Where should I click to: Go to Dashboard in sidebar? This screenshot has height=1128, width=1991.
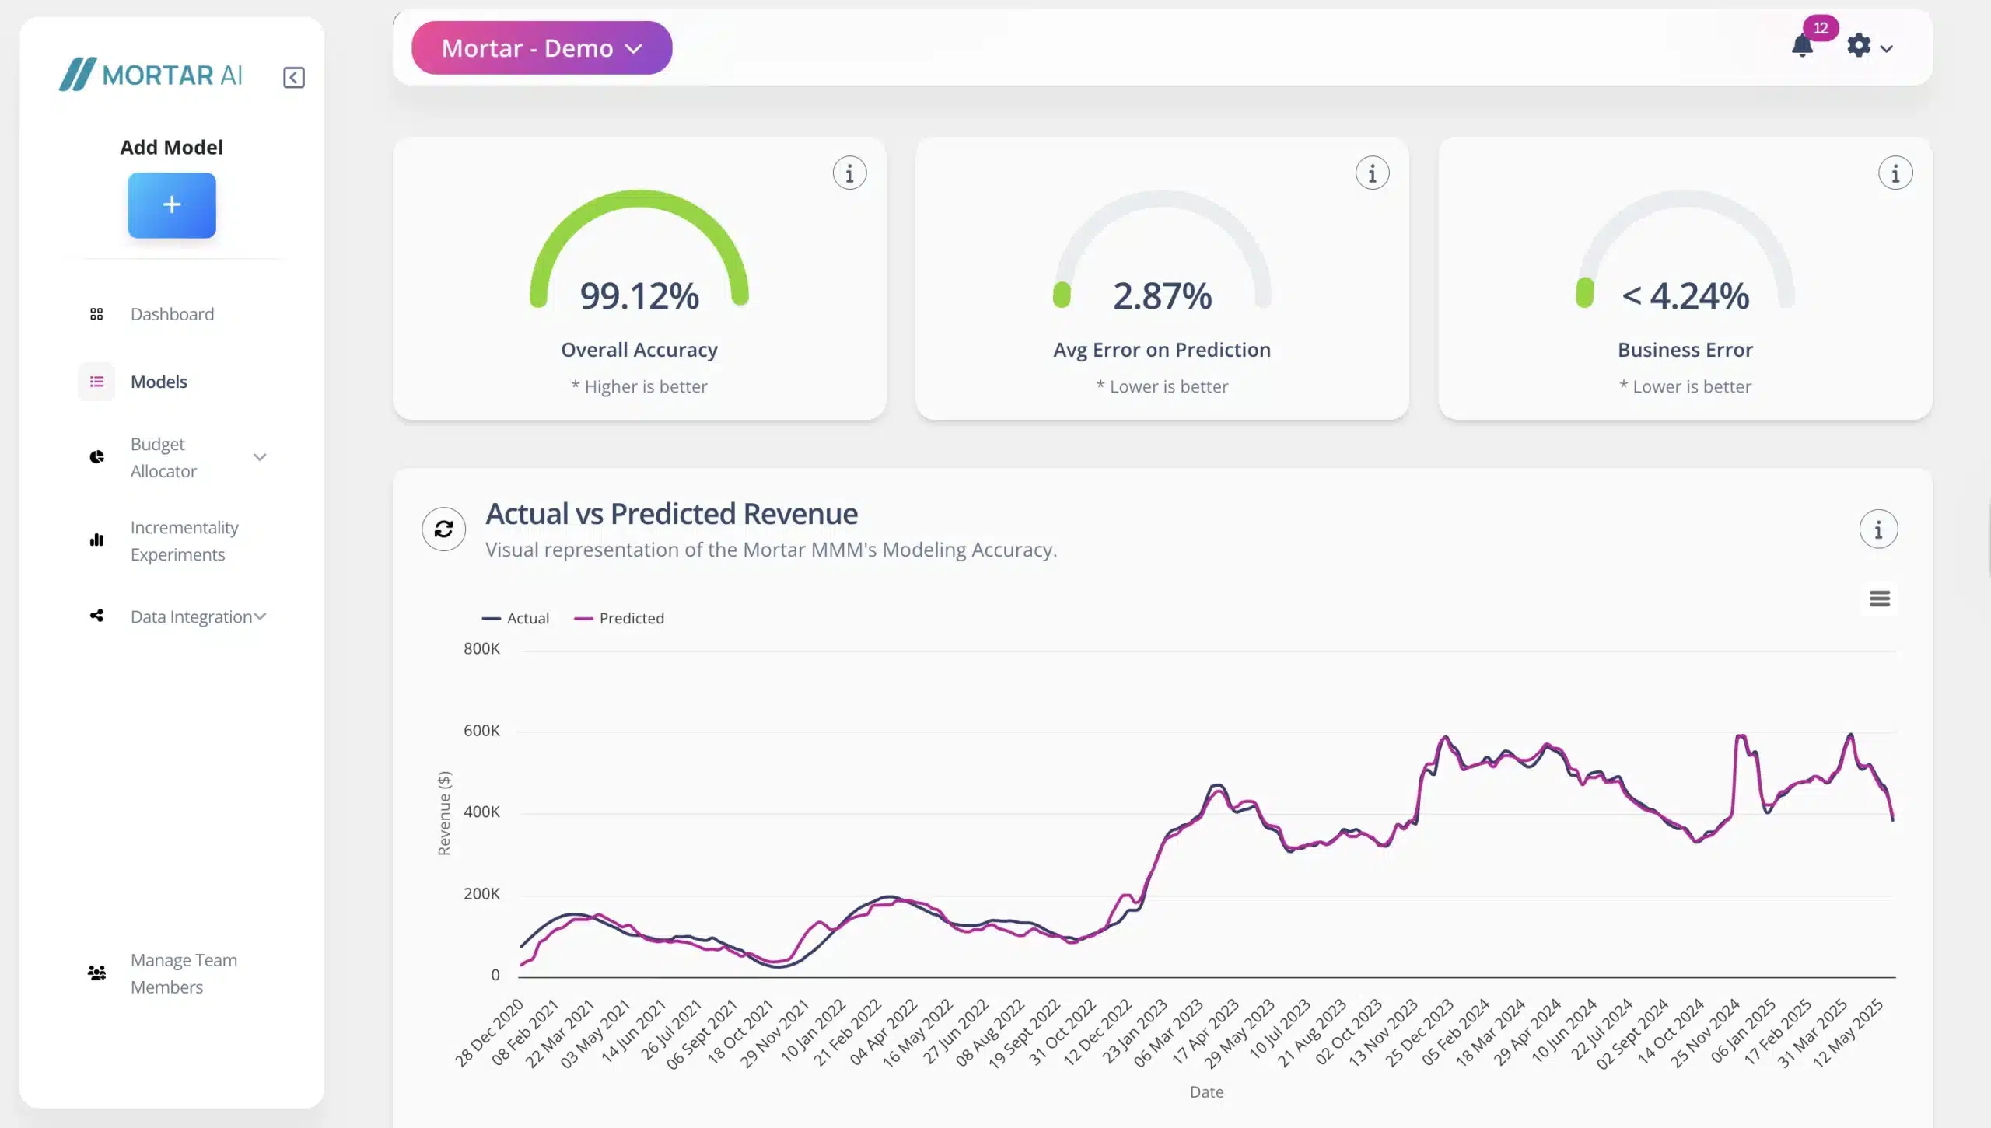pos(172,314)
